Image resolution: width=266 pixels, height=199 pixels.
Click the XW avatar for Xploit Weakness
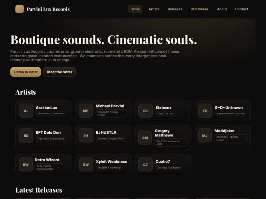point(86,165)
